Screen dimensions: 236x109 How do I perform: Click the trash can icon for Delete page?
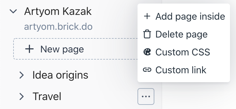pos(147,34)
